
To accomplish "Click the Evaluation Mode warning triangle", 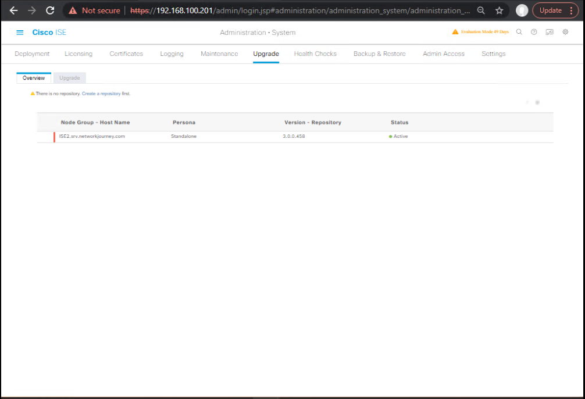I will [455, 32].
